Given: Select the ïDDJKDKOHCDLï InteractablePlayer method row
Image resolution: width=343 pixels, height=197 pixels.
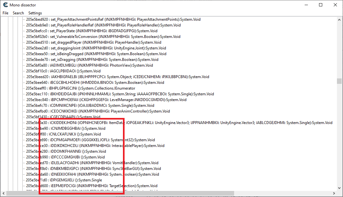Looking at the screenshot, I should pyautogui.click(x=95, y=145).
